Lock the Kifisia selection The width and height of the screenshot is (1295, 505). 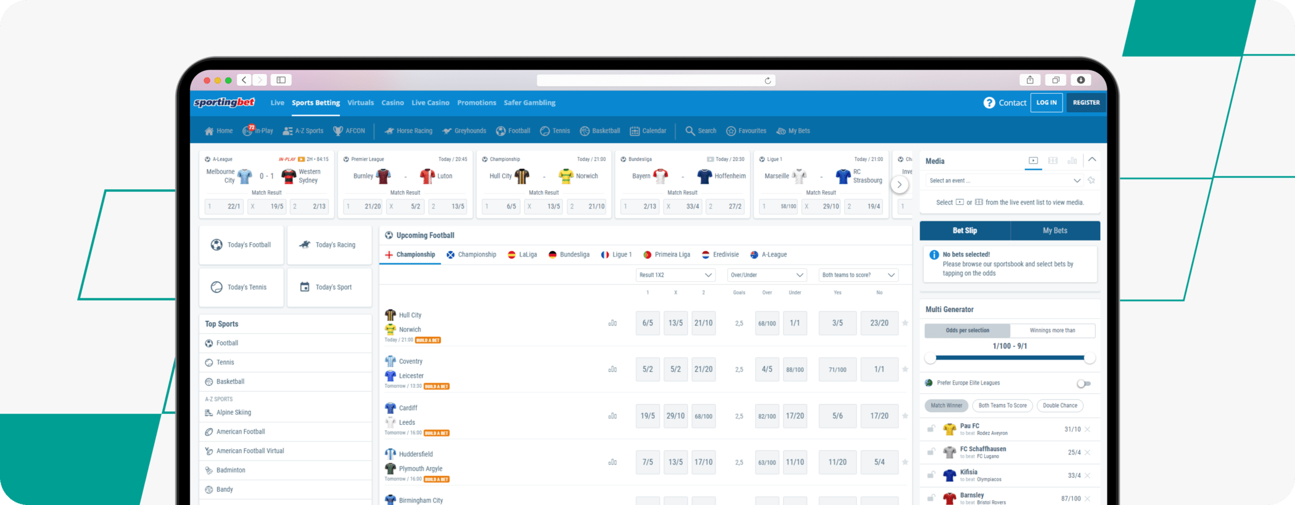pyautogui.click(x=931, y=475)
